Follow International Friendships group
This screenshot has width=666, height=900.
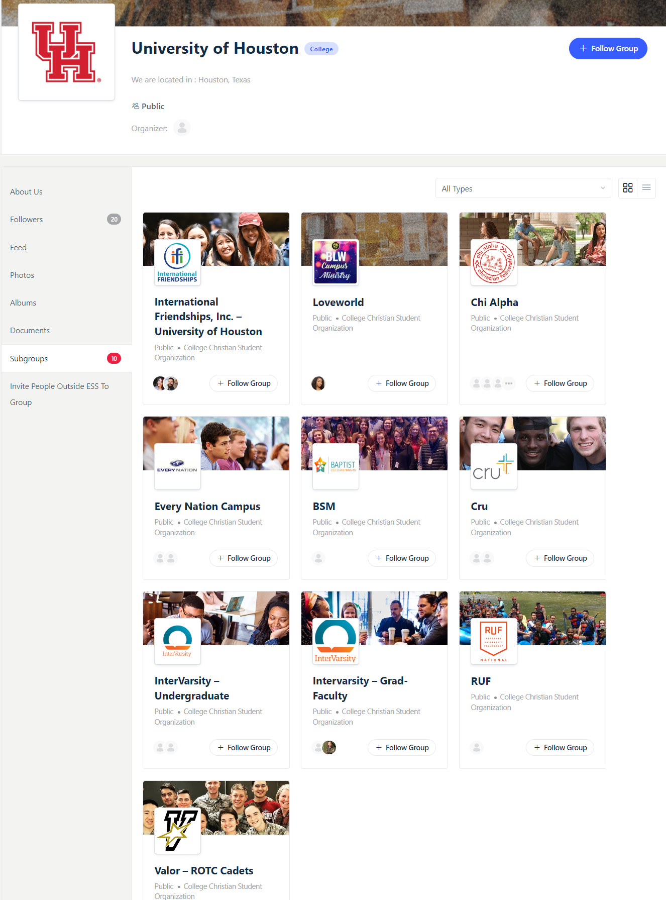[244, 383]
